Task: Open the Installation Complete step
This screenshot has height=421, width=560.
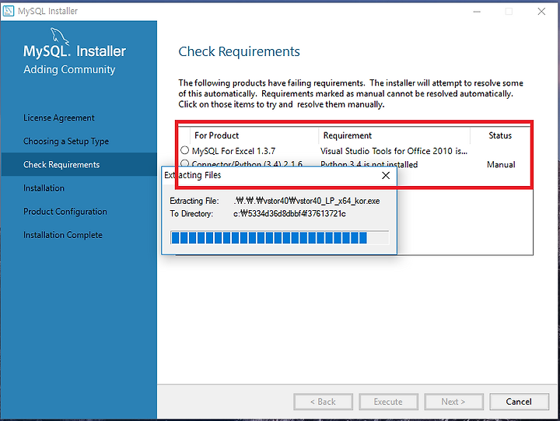Action: point(63,235)
